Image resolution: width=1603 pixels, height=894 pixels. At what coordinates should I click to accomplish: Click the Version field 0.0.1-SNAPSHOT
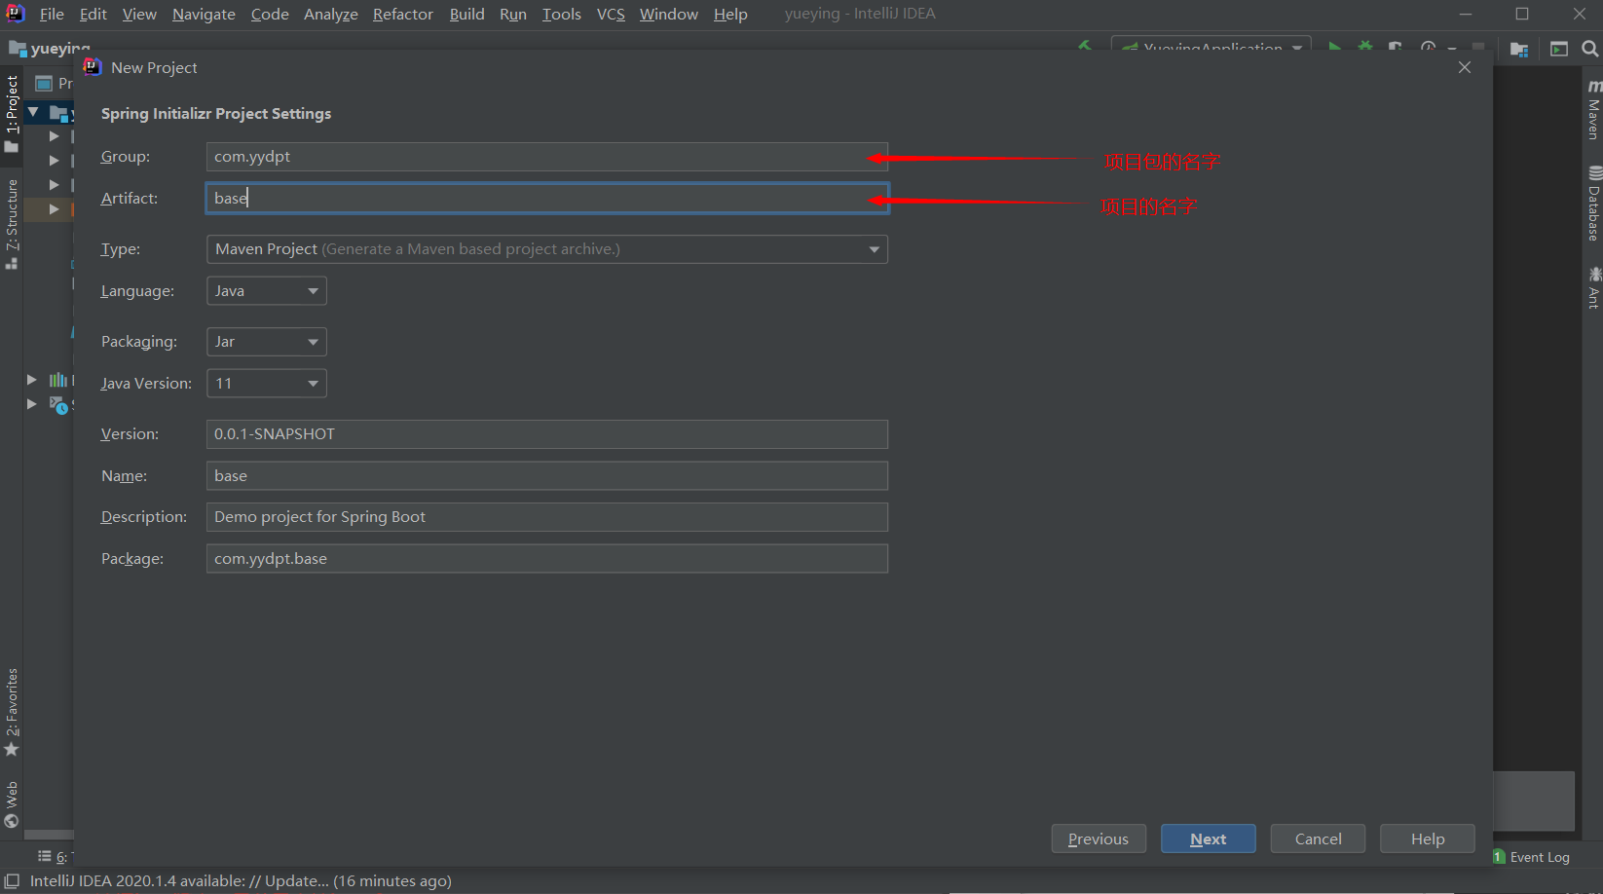click(x=547, y=434)
